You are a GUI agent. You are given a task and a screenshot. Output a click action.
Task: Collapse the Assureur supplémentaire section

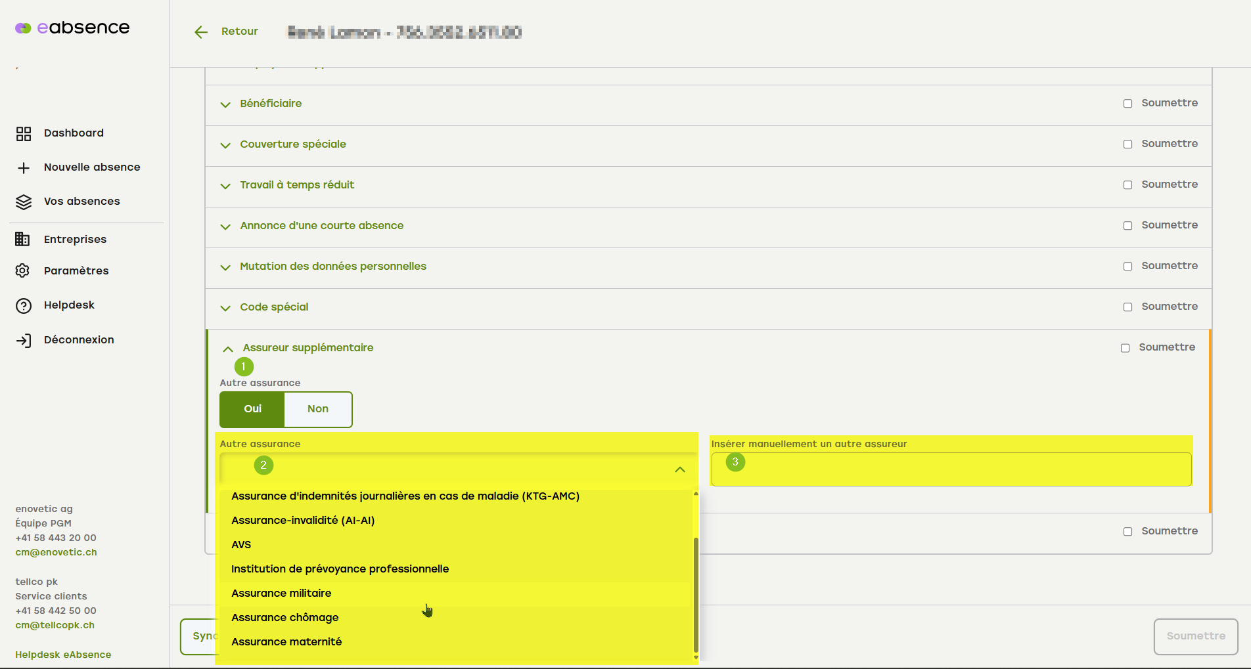[x=228, y=349]
